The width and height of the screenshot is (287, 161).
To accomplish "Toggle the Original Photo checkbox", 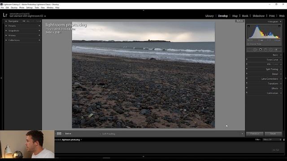I will [248, 44].
